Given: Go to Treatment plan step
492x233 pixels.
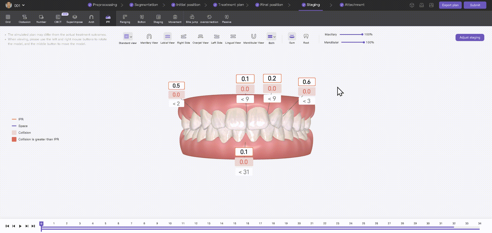Looking at the screenshot, I should click(228, 5).
